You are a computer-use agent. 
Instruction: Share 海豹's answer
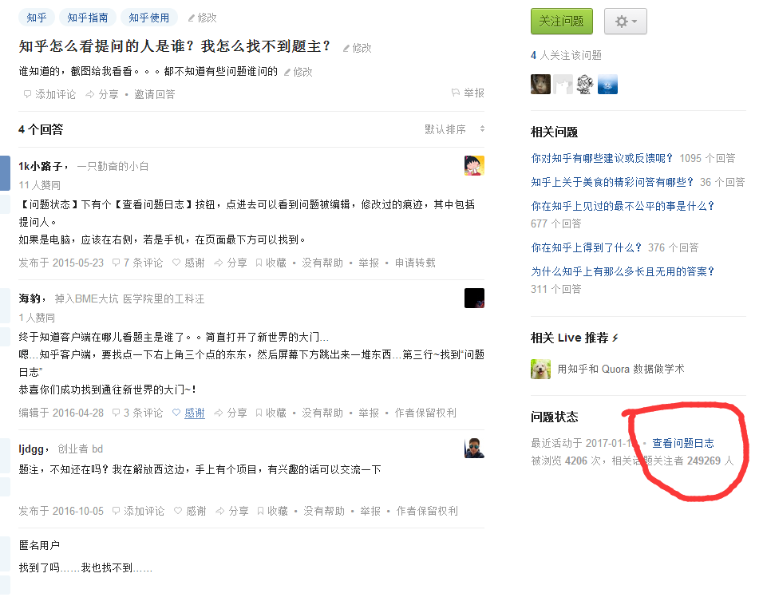[231, 413]
